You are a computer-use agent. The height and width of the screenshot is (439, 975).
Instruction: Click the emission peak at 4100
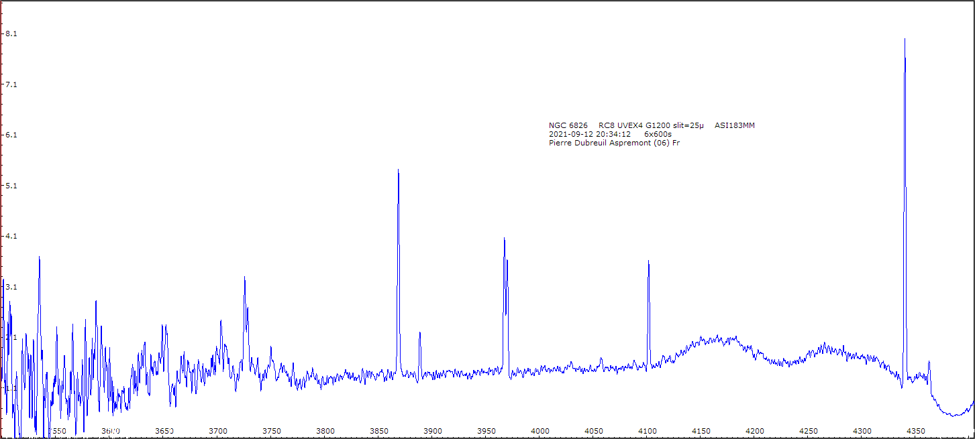tap(648, 263)
